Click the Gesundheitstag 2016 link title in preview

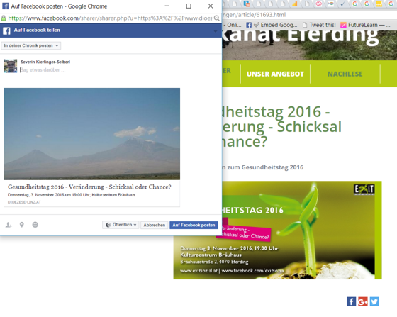pyautogui.click(x=89, y=187)
